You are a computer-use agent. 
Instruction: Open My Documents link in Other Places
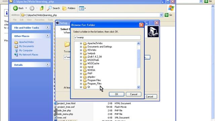tap(27, 46)
